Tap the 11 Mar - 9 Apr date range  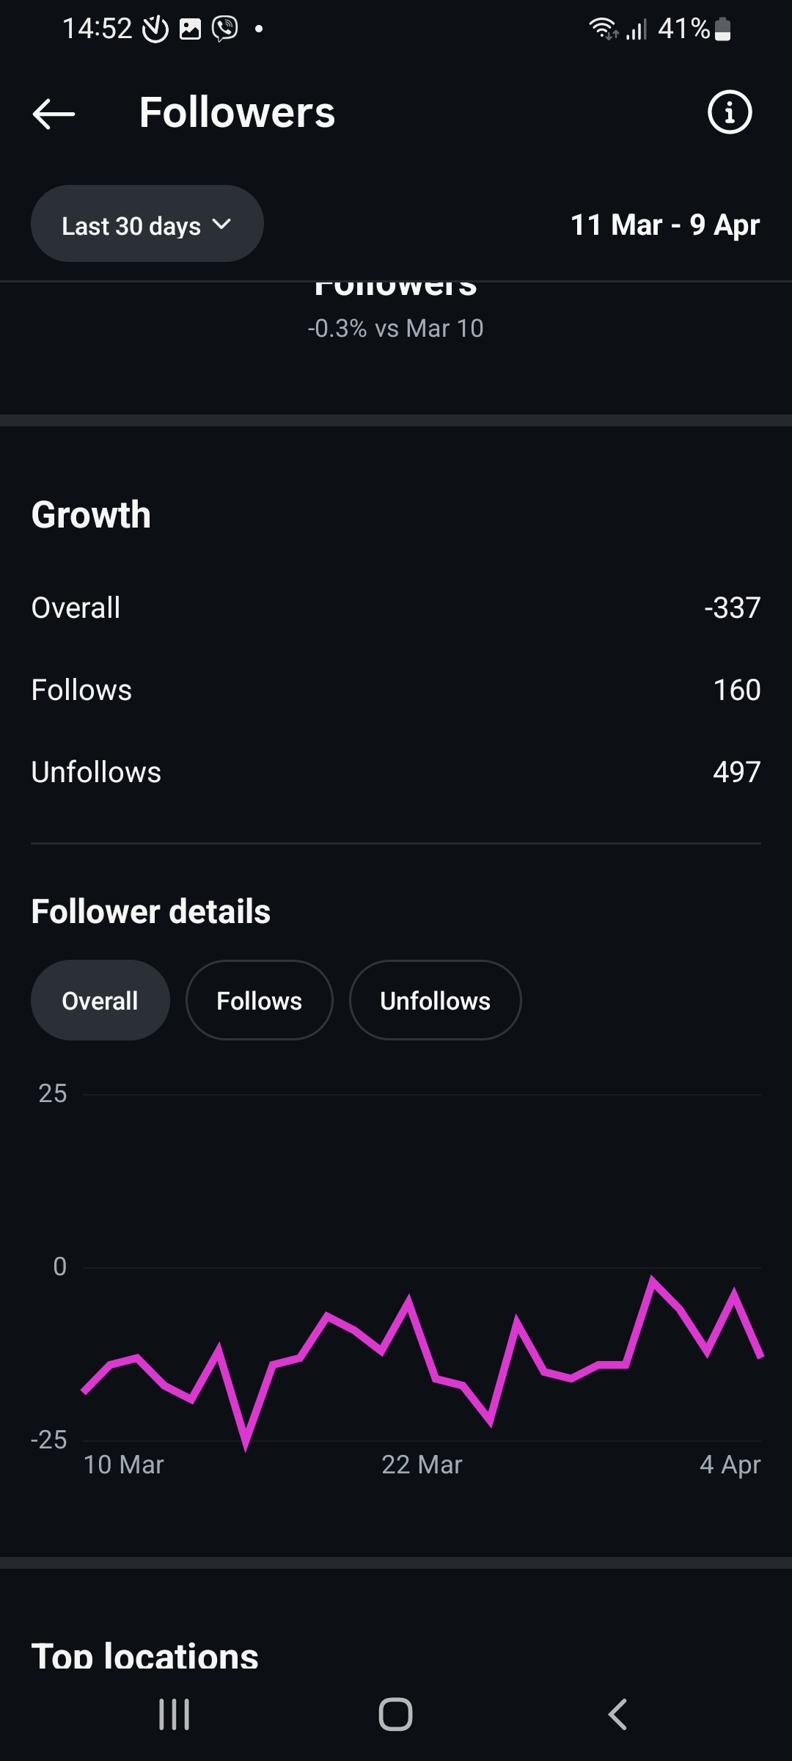coord(665,225)
